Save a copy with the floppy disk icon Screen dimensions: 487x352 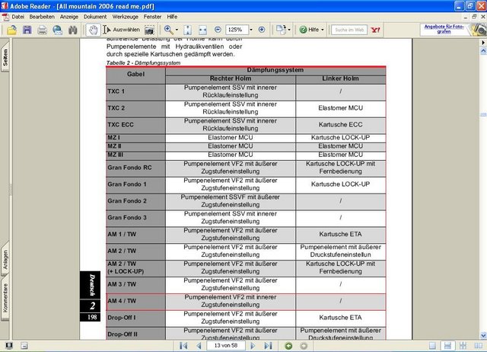[x=27, y=30]
